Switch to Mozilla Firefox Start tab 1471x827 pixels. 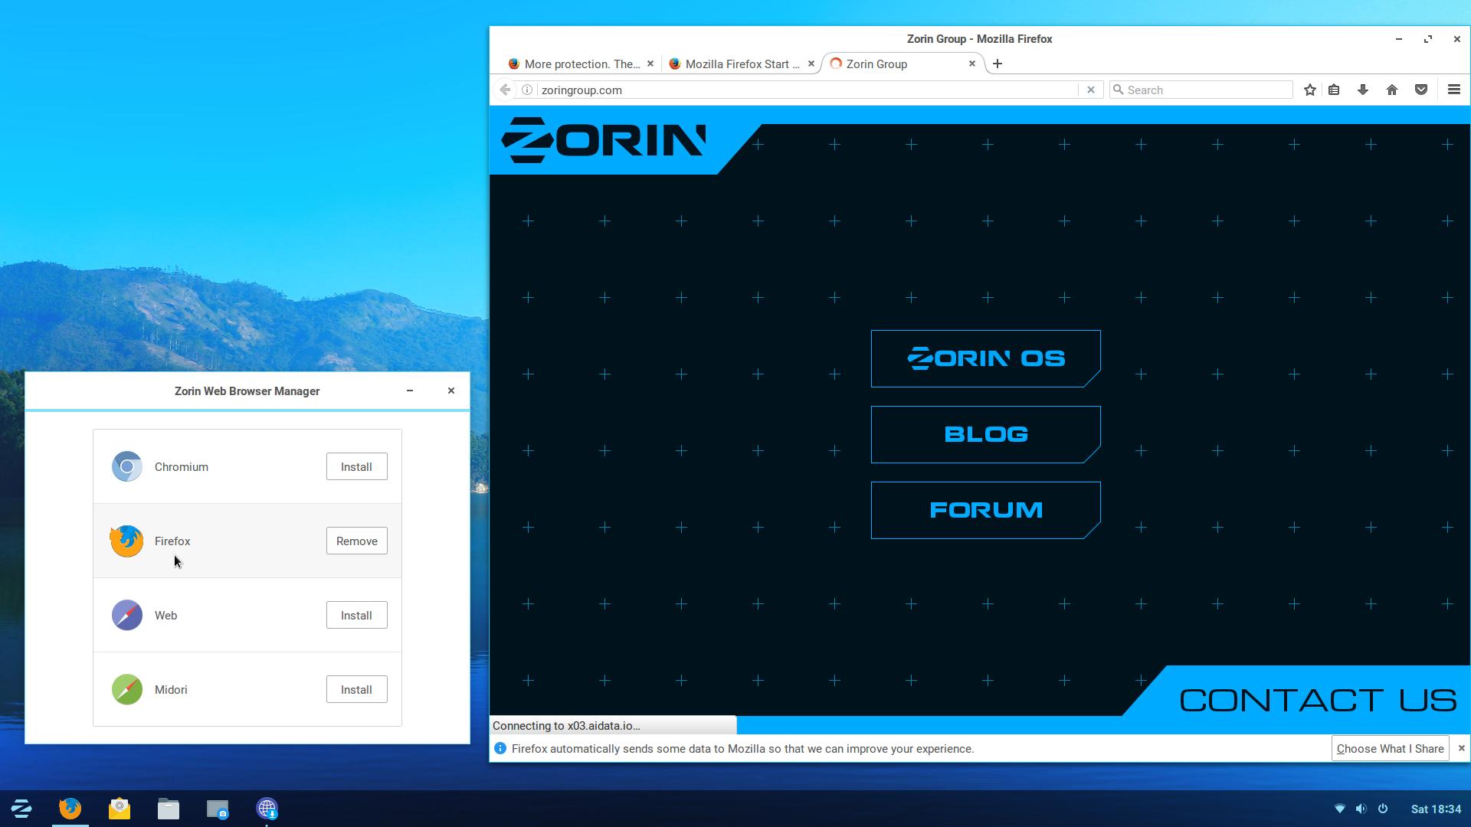click(735, 64)
